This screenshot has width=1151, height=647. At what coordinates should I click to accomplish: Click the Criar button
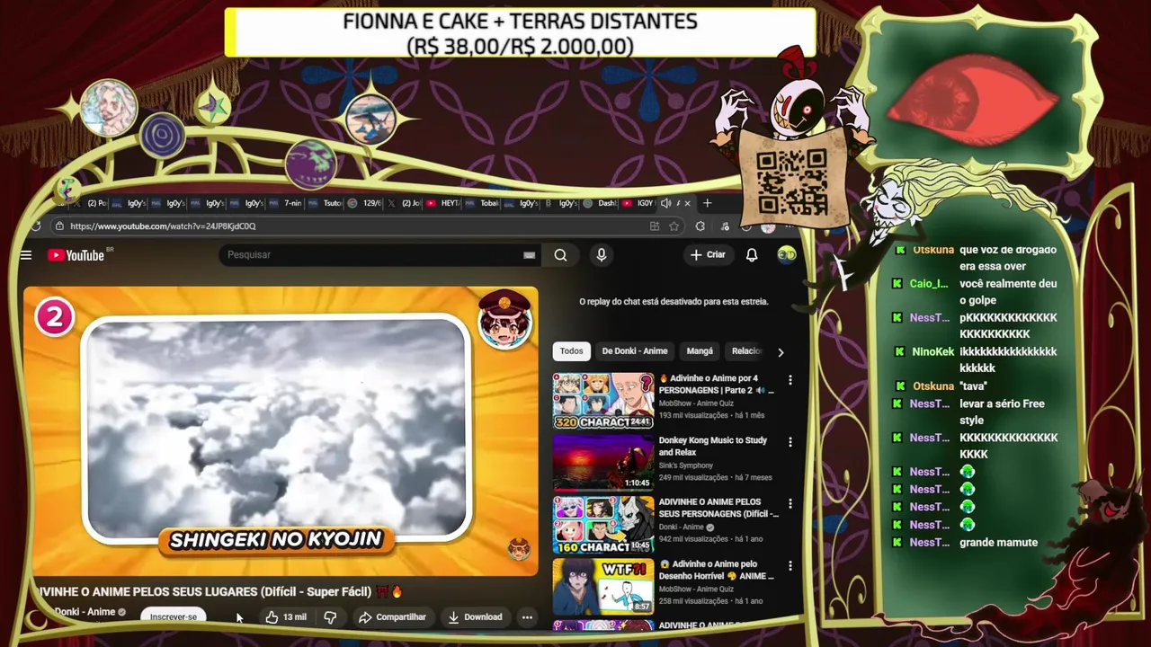(708, 255)
